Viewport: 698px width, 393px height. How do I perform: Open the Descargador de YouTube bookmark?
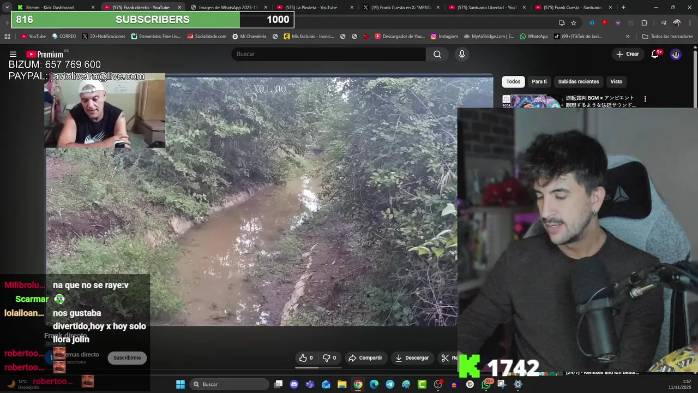[399, 36]
